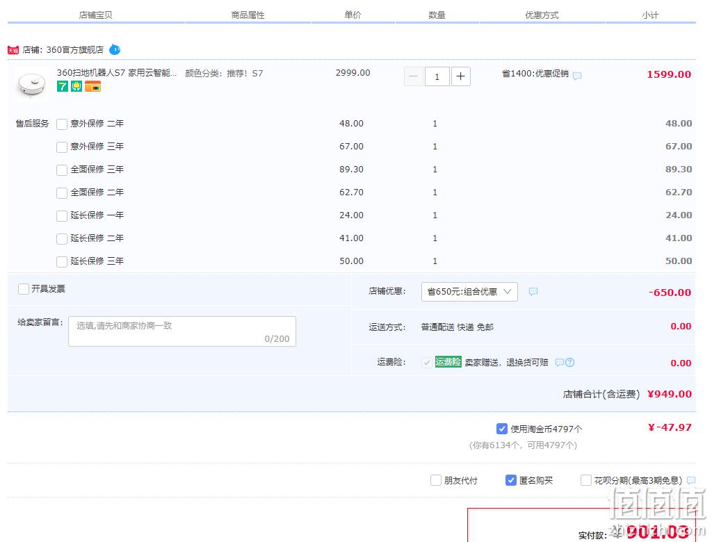Open the 360官方旗舰店 store link
The image size is (712, 542).
(x=75, y=49)
